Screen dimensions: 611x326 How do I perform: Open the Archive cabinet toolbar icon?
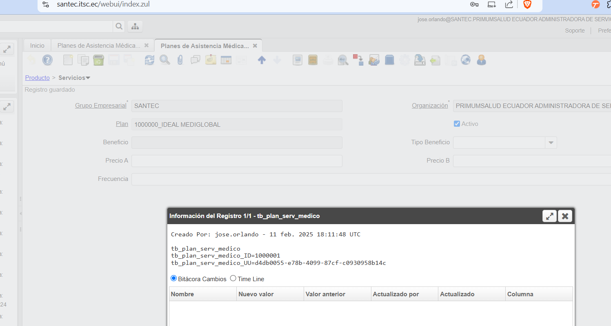coord(313,60)
